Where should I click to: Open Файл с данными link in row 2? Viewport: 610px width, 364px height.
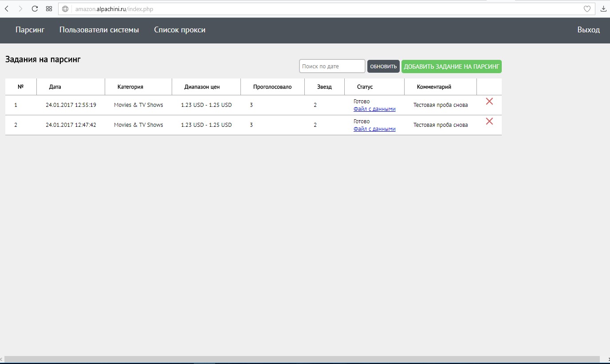point(374,129)
